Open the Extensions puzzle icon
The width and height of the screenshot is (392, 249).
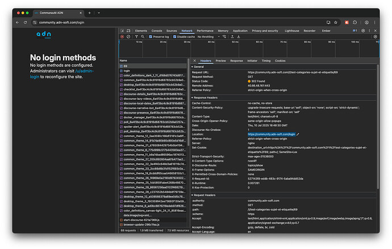[355, 23]
